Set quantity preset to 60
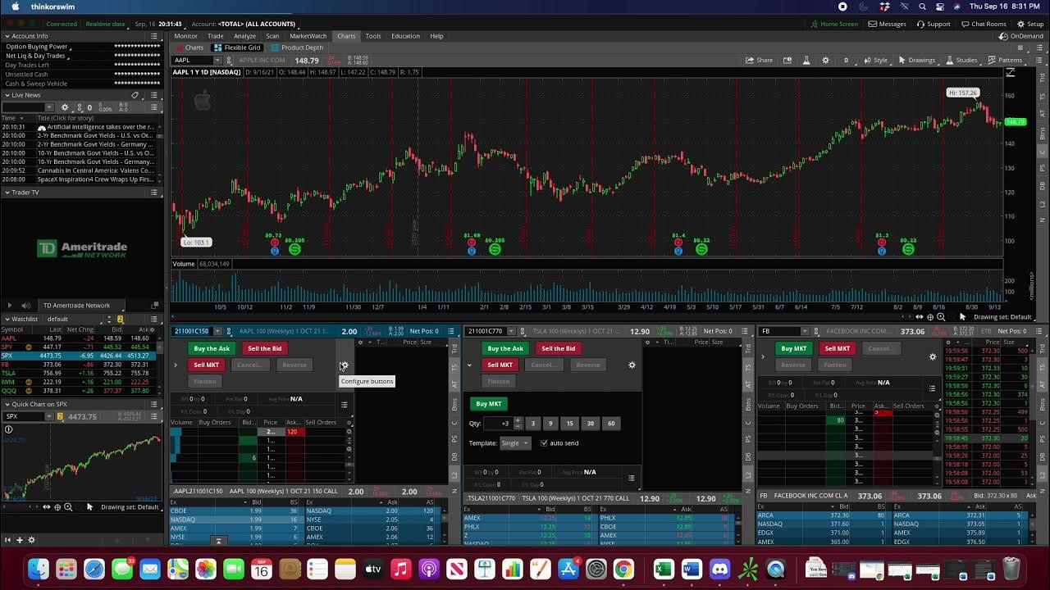The image size is (1050, 590). pyautogui.click(x=610, y=424)
